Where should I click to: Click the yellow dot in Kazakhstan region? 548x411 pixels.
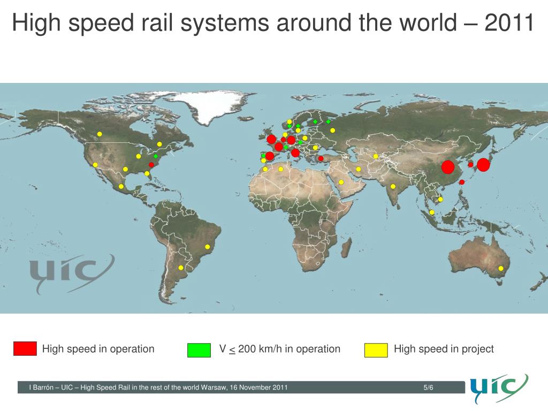click(376, 156)
